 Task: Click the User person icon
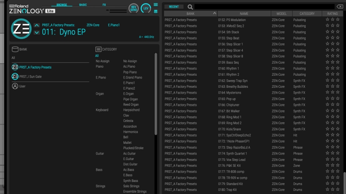(x=15, y=86)
